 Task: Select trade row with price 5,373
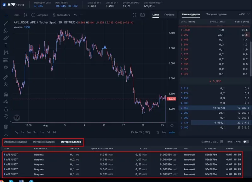tap(123, 174)
